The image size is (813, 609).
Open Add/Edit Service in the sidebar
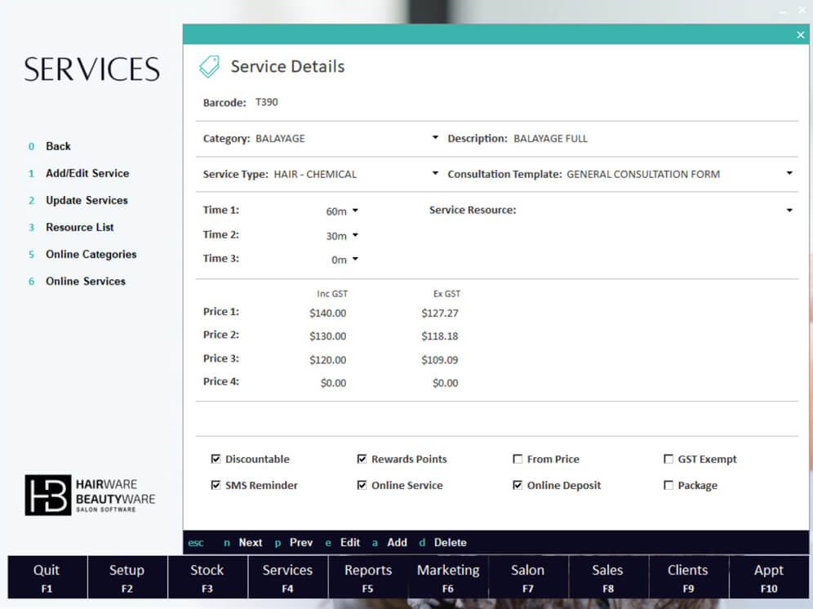pyautogui.click(x=87, y=173)
